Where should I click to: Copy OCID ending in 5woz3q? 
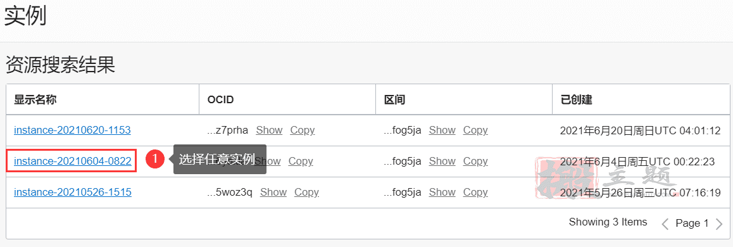[x=306, y=192]
